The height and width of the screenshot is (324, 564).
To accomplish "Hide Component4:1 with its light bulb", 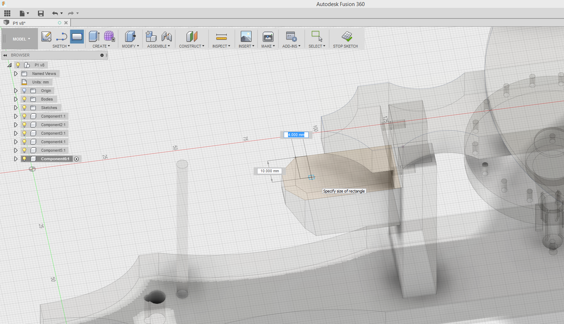I will [24, 142].
